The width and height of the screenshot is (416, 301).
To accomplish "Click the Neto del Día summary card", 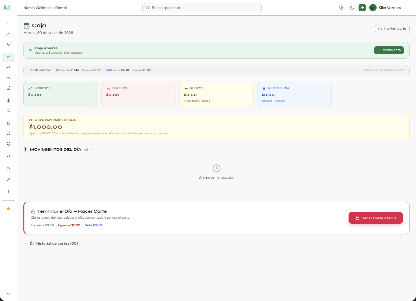I will tap(294, 94).
